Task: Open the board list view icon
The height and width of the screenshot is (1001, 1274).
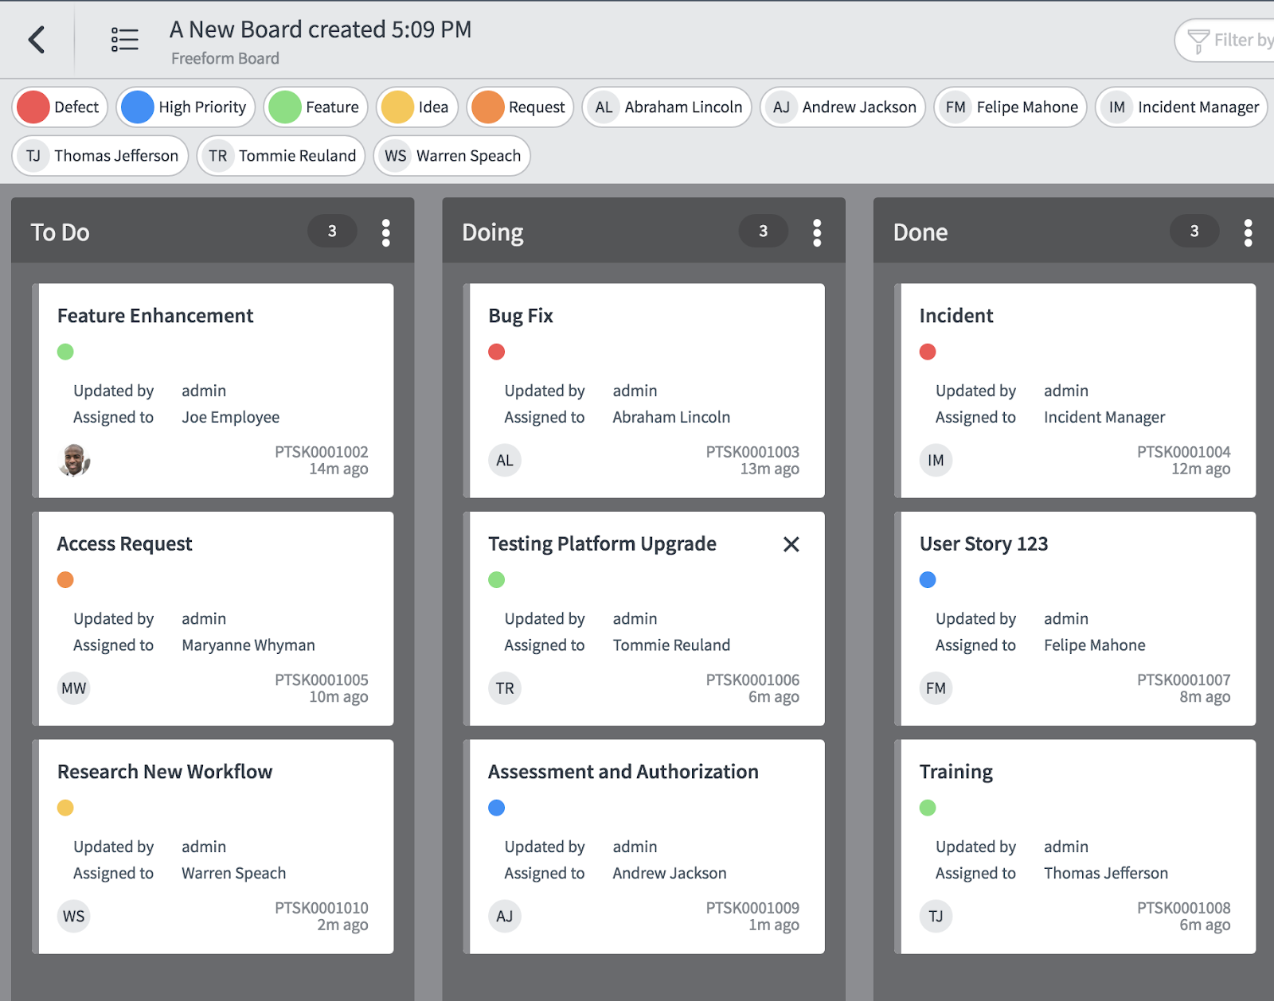Action: [125, 40]
